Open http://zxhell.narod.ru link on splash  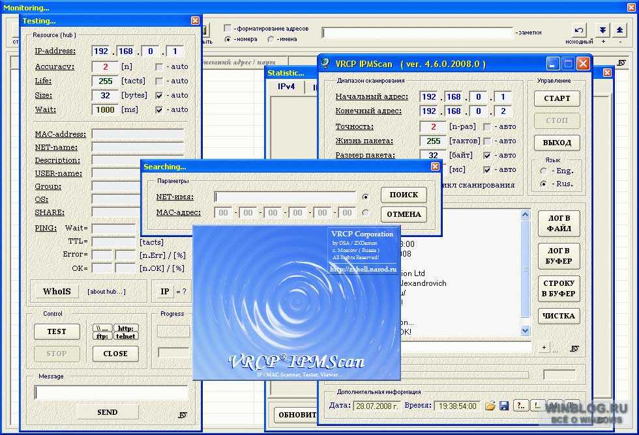tap(363, 270)
